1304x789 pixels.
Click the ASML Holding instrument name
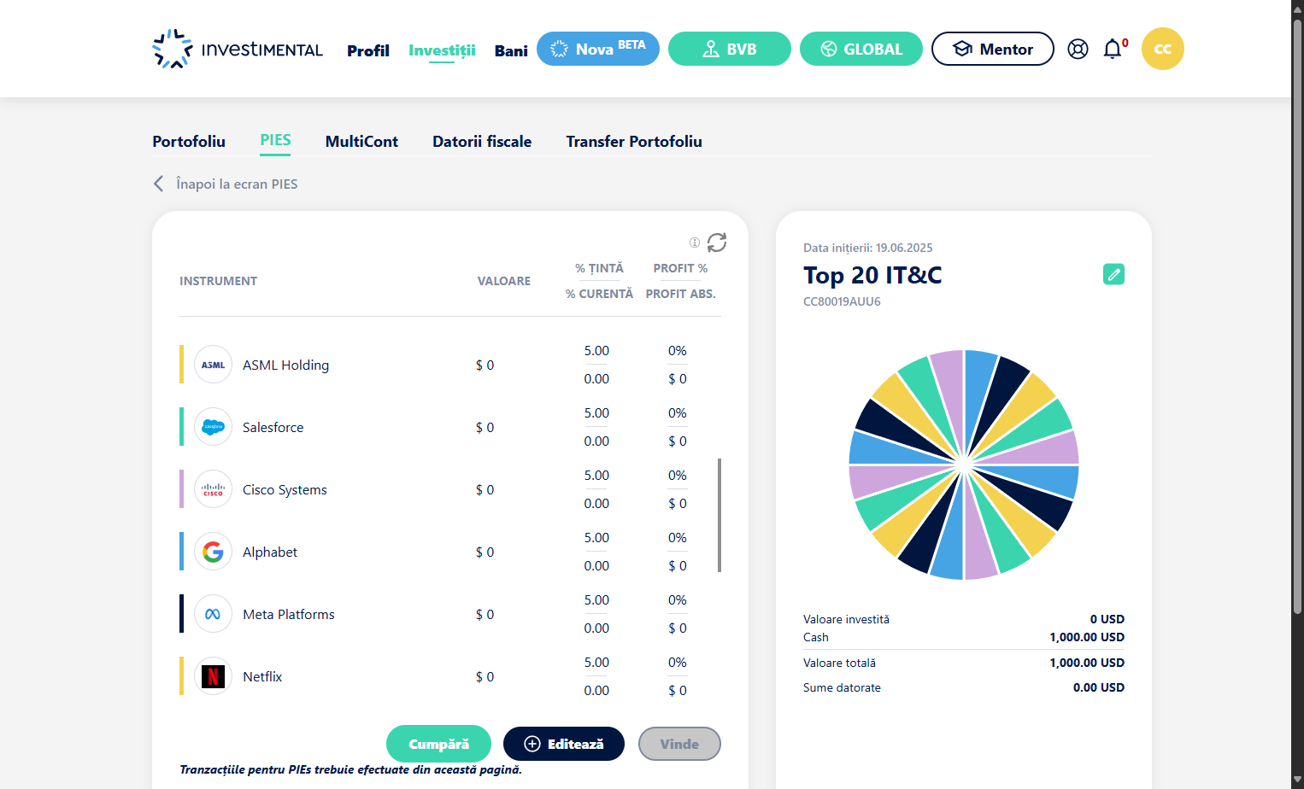tap(285, 365)
